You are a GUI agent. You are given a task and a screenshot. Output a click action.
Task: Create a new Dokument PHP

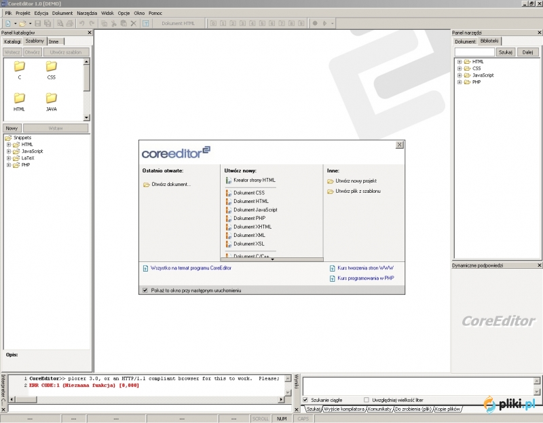246,218
